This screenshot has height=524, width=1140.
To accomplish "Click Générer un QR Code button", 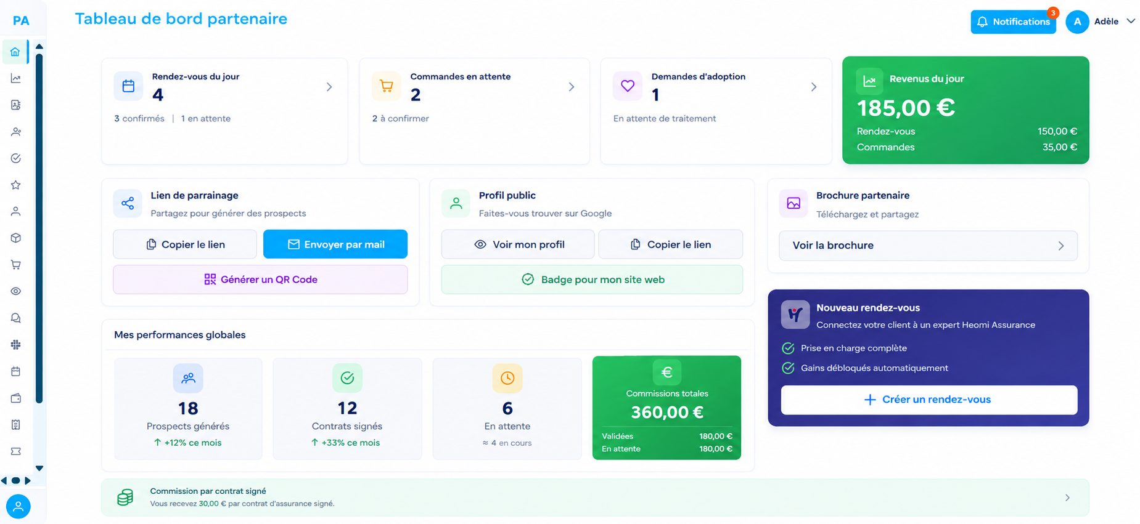I will [x=260, y=280].
